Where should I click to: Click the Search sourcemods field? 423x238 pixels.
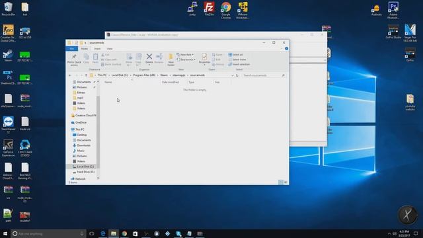click(264, 75)
